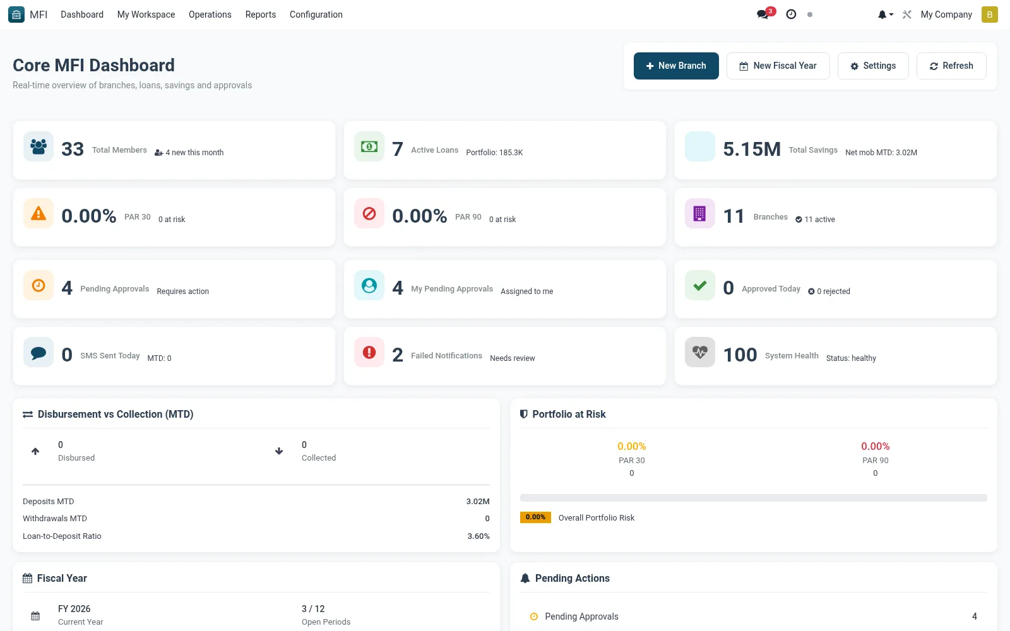Viewport: 1010px width, 631px height.
Task: Click the PAR 30 warning triangle icon
Action: coord(39,213)
